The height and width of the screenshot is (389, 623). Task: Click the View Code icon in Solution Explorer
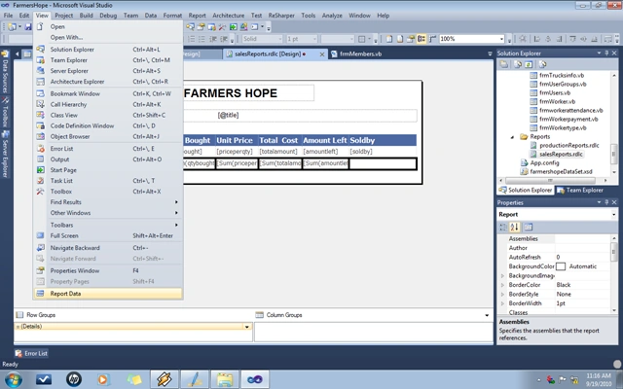point(542,64)
